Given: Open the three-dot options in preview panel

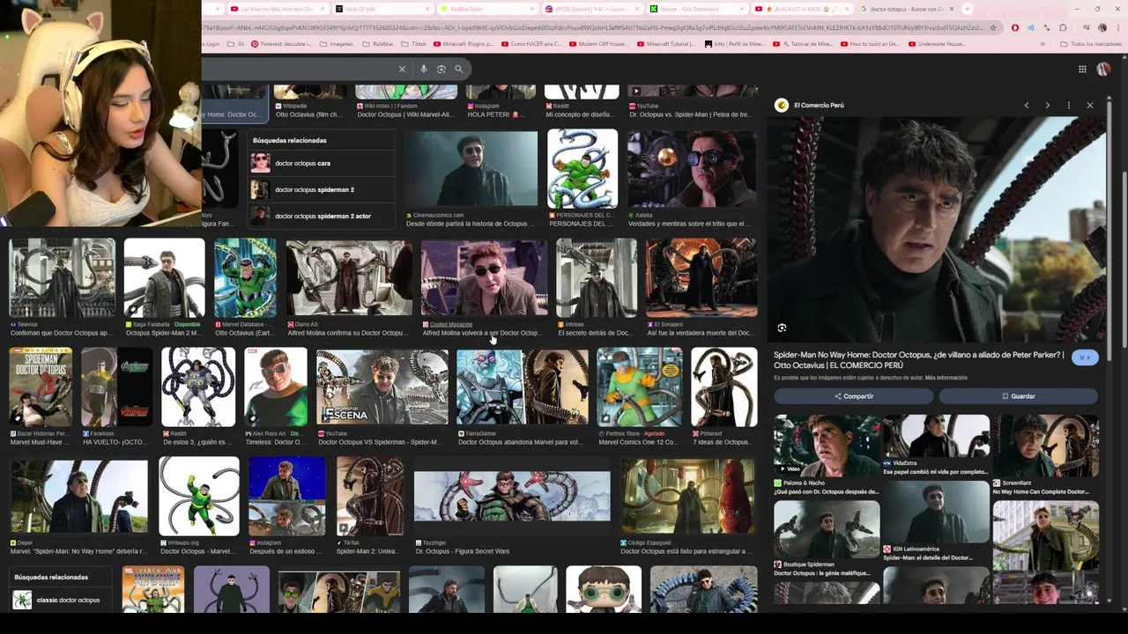Looking at the screenshot, I should 1069,105.
